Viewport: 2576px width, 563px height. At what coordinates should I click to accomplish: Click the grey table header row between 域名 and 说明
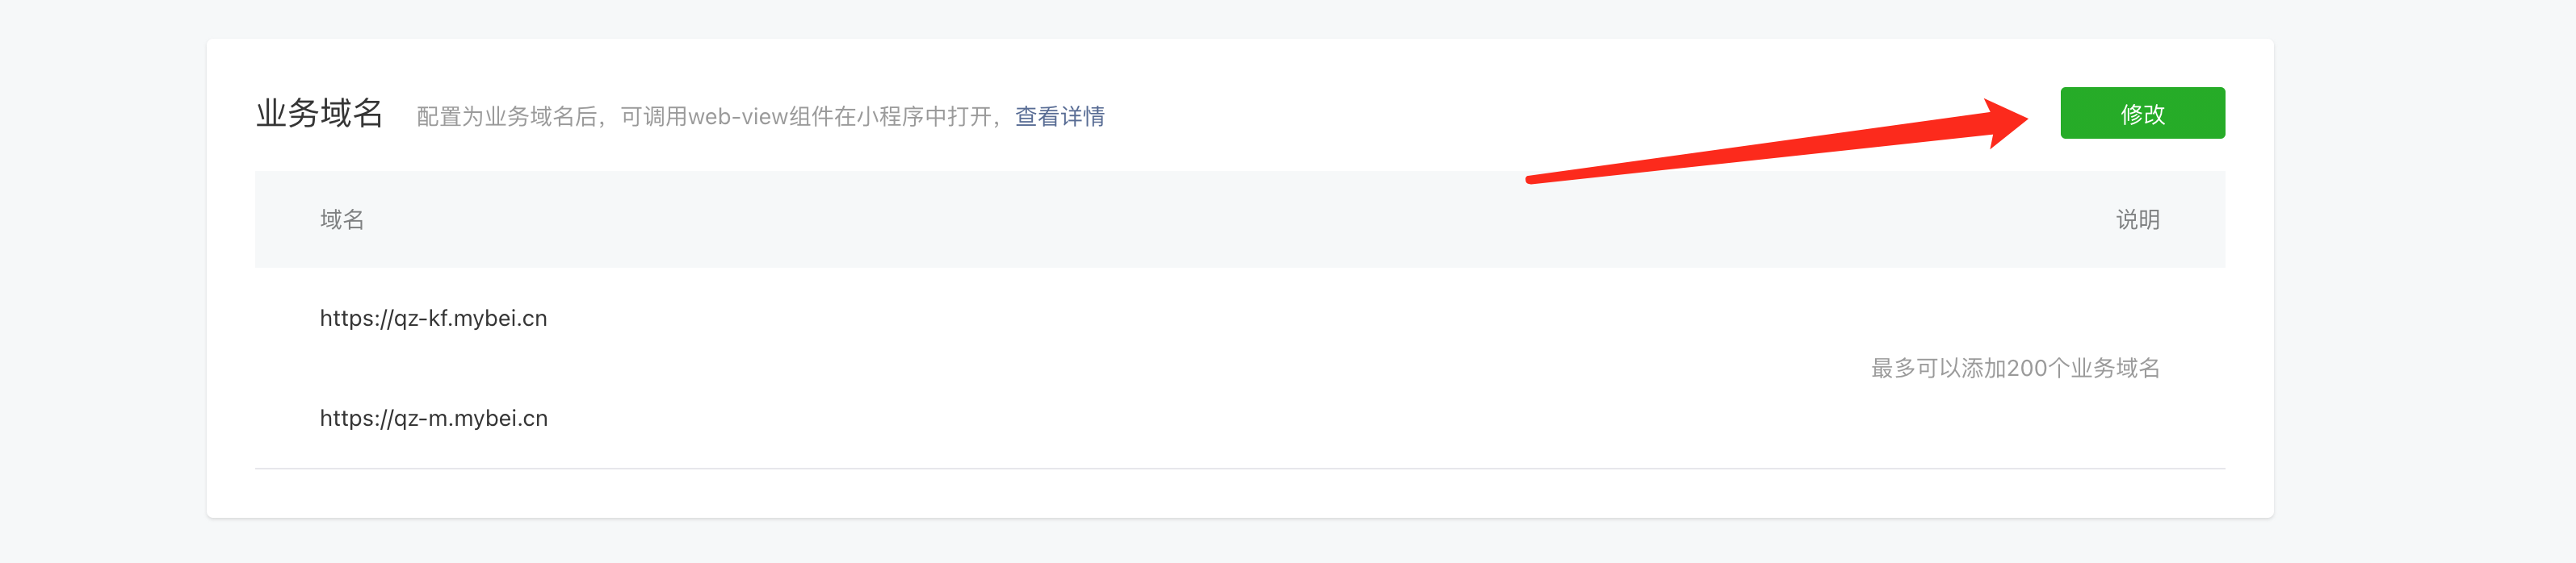tap(1240, 219)
